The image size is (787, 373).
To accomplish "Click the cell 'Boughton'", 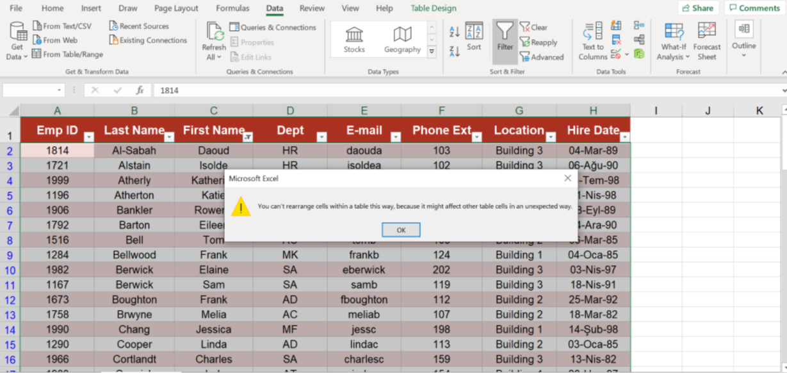I will 134,299.
